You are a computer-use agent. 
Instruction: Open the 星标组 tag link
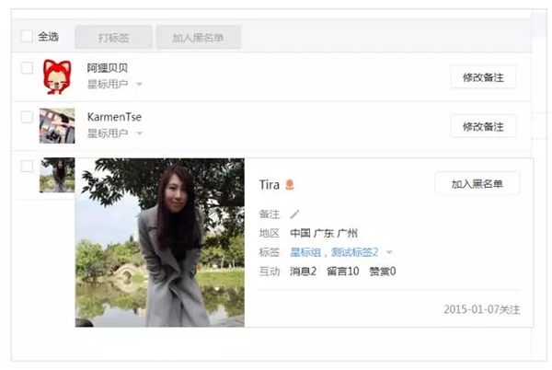click(x=305, y=252)
